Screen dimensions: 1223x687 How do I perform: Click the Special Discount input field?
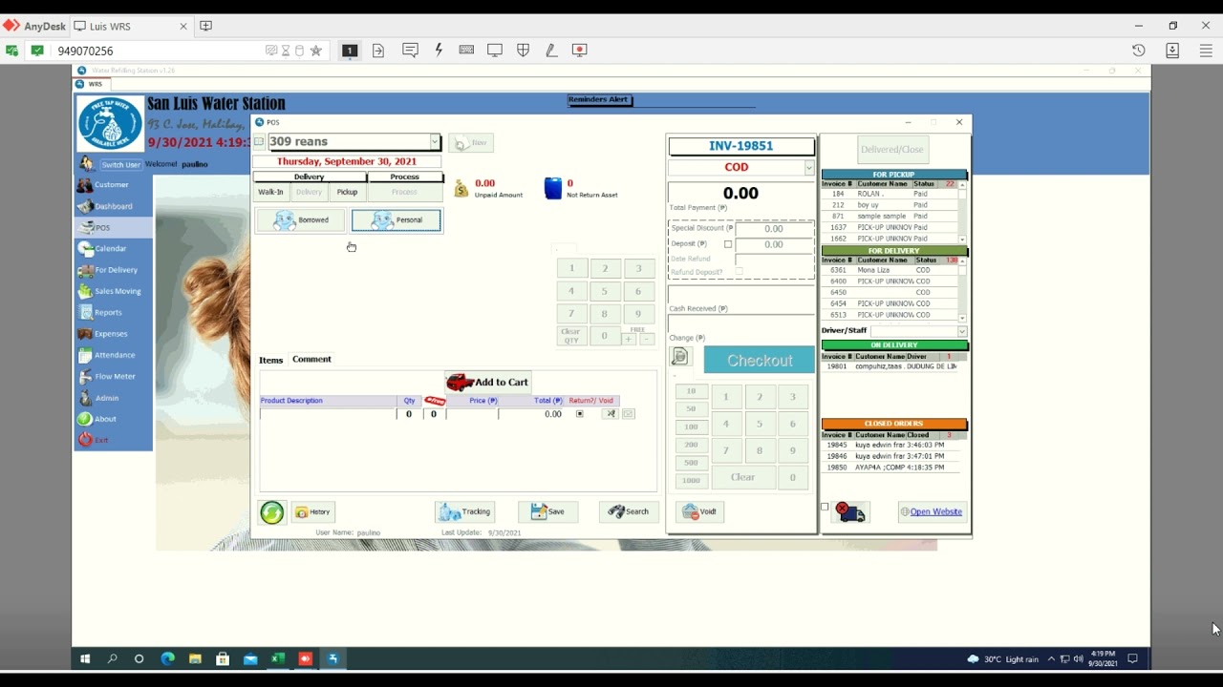click(774, 229)
